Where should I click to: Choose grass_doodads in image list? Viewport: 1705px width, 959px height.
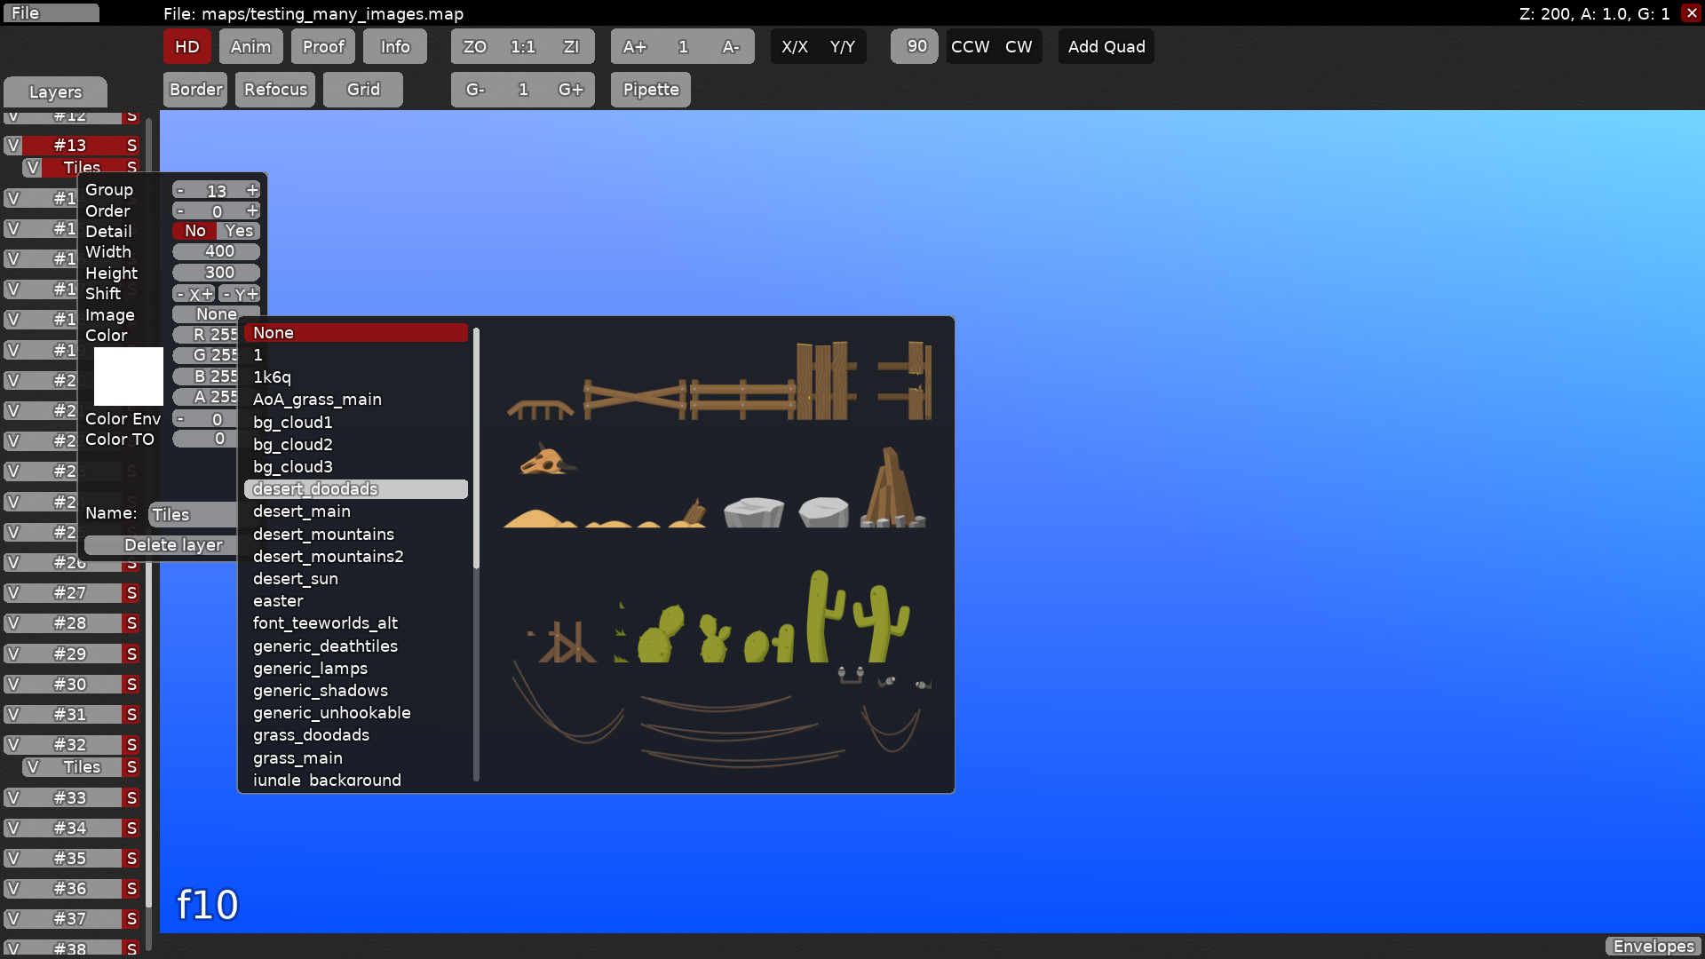click(311, 735)
